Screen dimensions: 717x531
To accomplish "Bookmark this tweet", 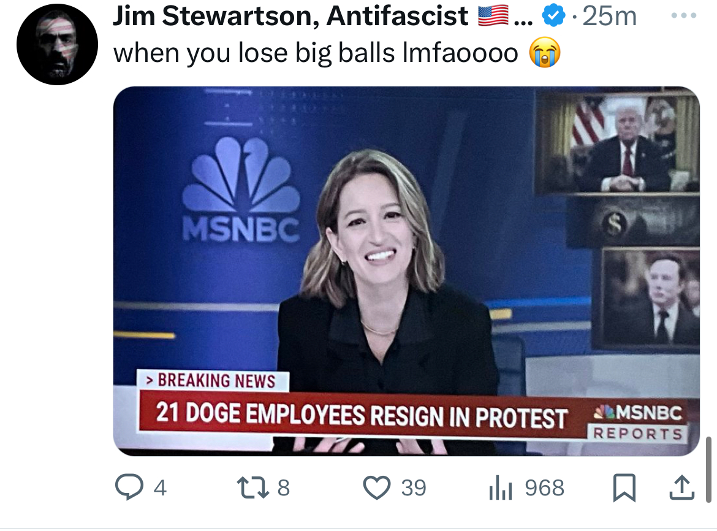I will (624, 487).
